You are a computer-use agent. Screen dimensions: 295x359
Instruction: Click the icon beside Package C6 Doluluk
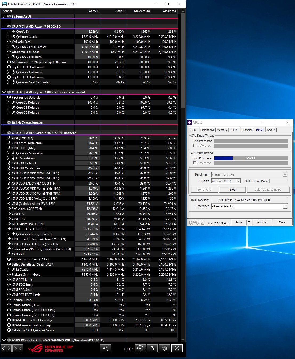(x=9, y=97)
